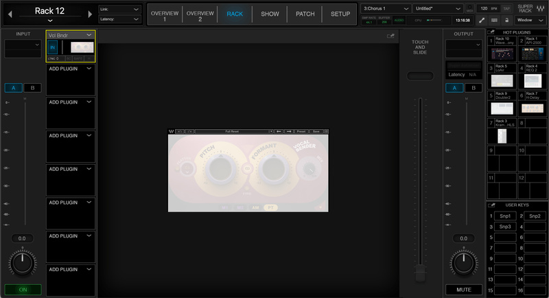The height and width of the screenshot is (298, 549).
Task: Toggle pitch-formant link icon in Vocal Bender
Action: 247,168
